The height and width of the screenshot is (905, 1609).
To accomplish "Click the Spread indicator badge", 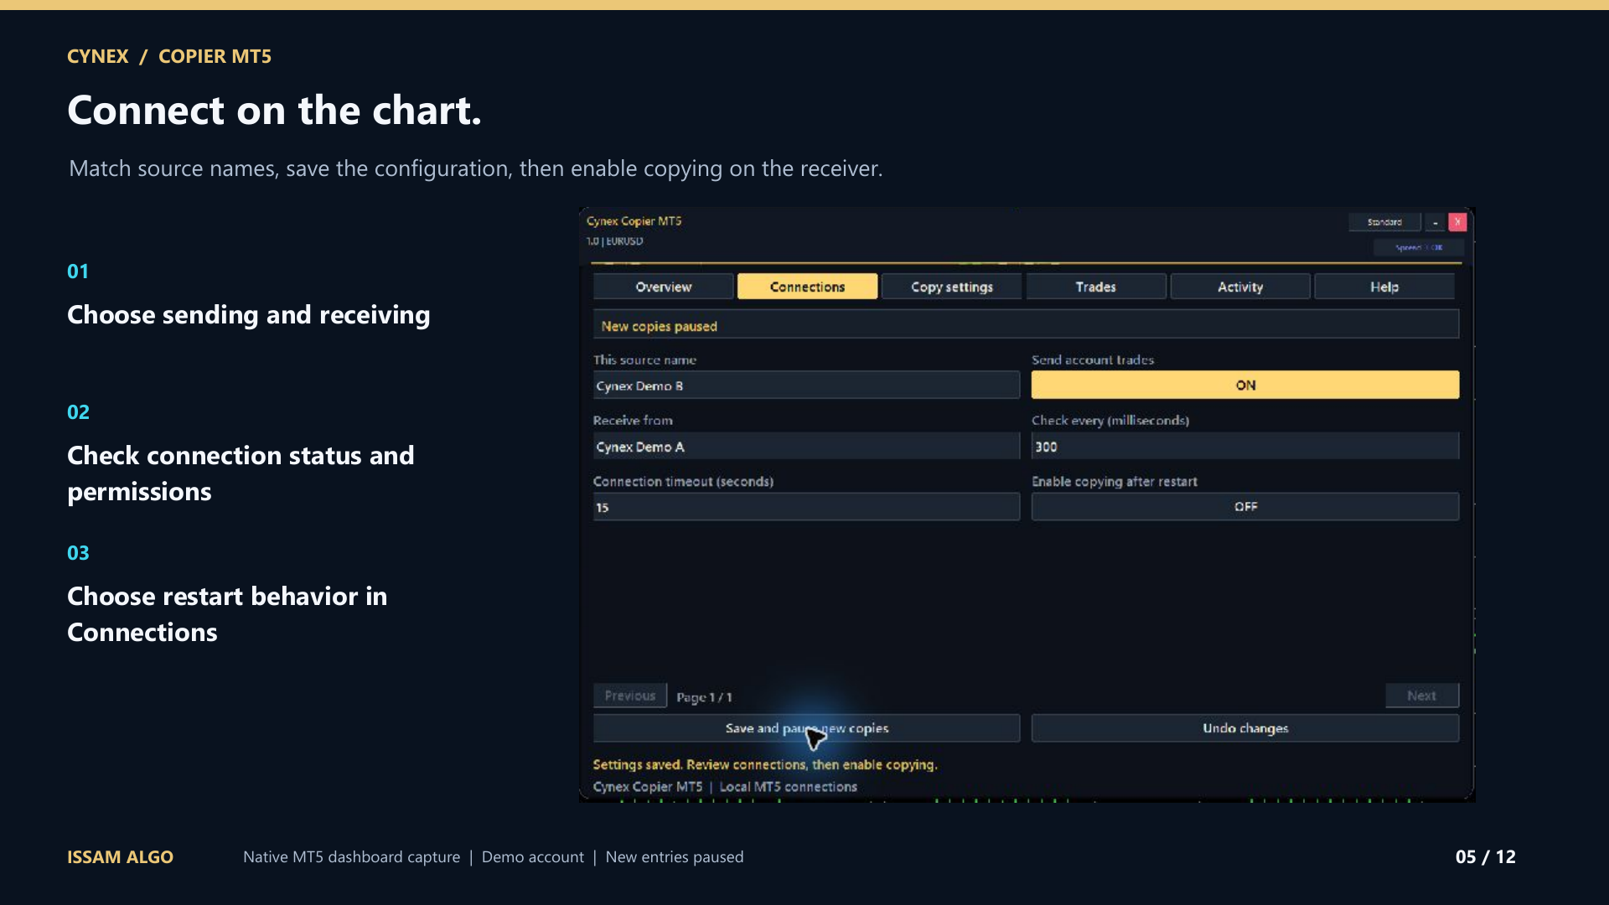I will point(1418,247).
